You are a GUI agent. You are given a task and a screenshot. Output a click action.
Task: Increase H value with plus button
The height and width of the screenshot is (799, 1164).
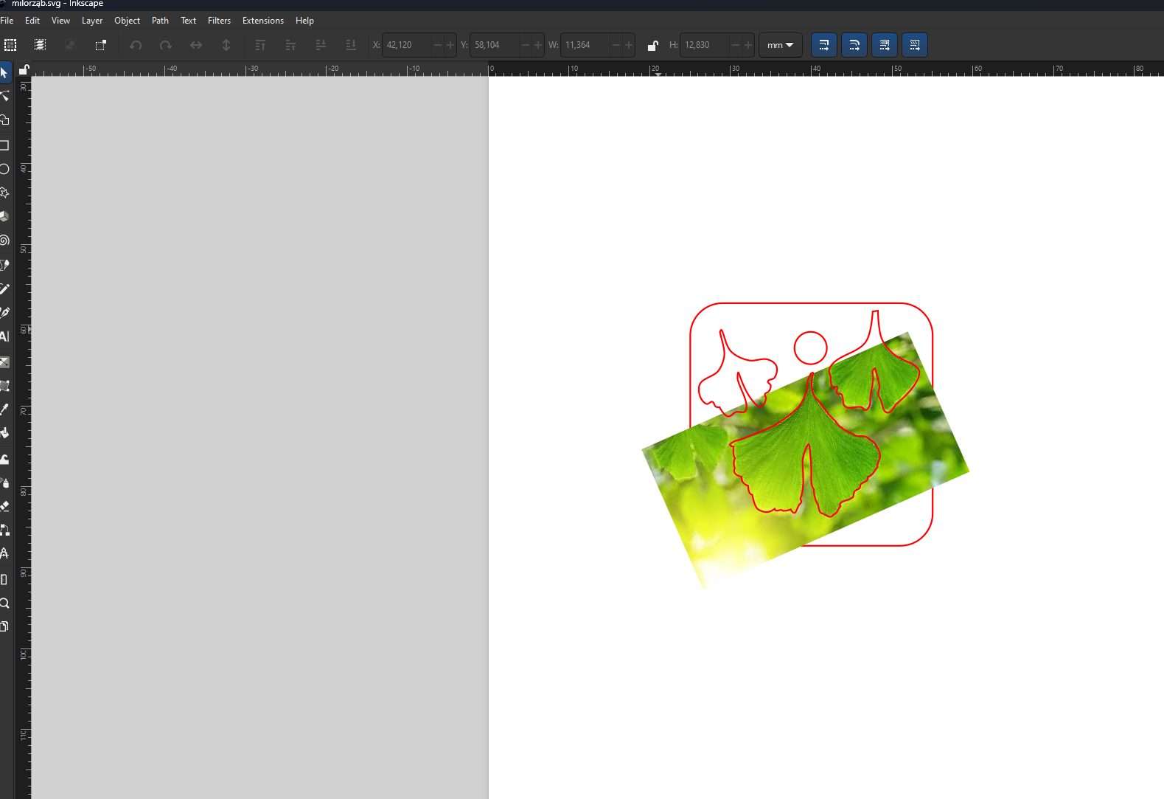tap(748, 45)
